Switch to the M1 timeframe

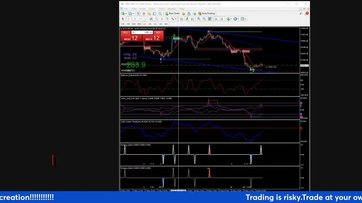(123, 24)
